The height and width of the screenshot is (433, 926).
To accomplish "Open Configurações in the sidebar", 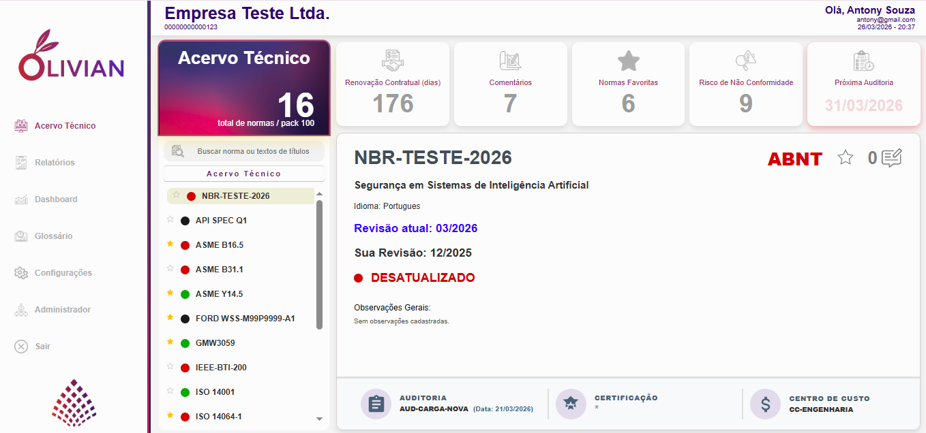I will click(53, 273).
